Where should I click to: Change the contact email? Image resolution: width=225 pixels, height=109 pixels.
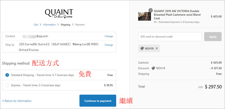pyautogui.click(x=109, y=36)
